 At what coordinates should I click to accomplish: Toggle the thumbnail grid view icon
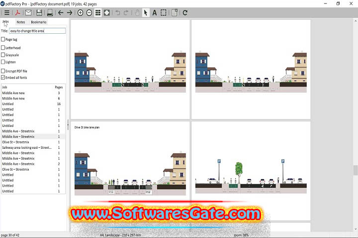pos(98,13)
